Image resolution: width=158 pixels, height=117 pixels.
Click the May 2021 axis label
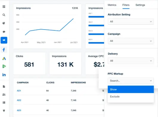pyautogui.click(x=41, y=42)
